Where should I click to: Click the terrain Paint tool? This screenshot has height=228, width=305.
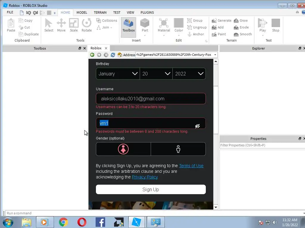click(x=219, y=34)
